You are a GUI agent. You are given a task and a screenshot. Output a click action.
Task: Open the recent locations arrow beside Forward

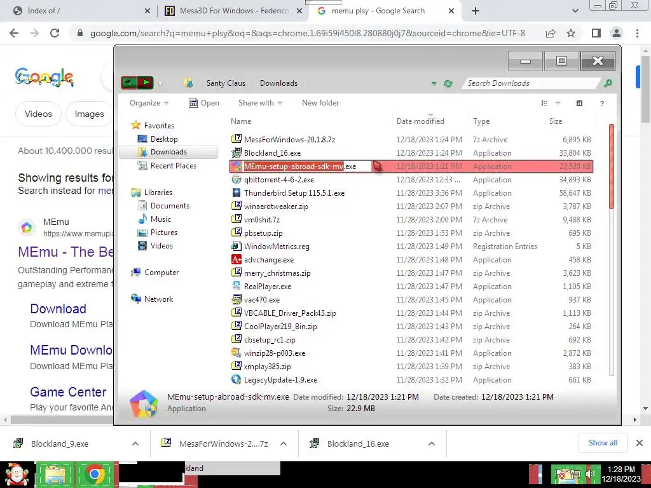[160, 84]
